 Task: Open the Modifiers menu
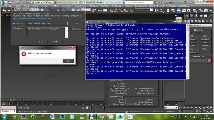(55, 6)
